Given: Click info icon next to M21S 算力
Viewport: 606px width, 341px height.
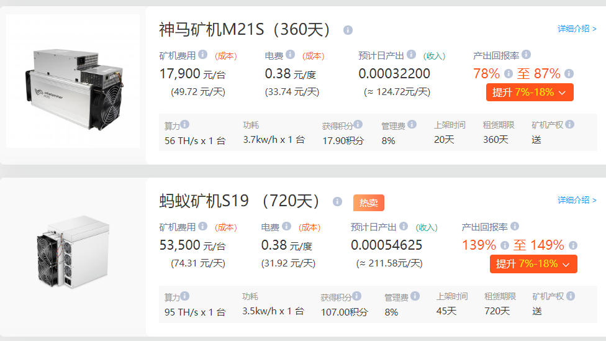Looking at the screenshot, I should click(185, 124).
